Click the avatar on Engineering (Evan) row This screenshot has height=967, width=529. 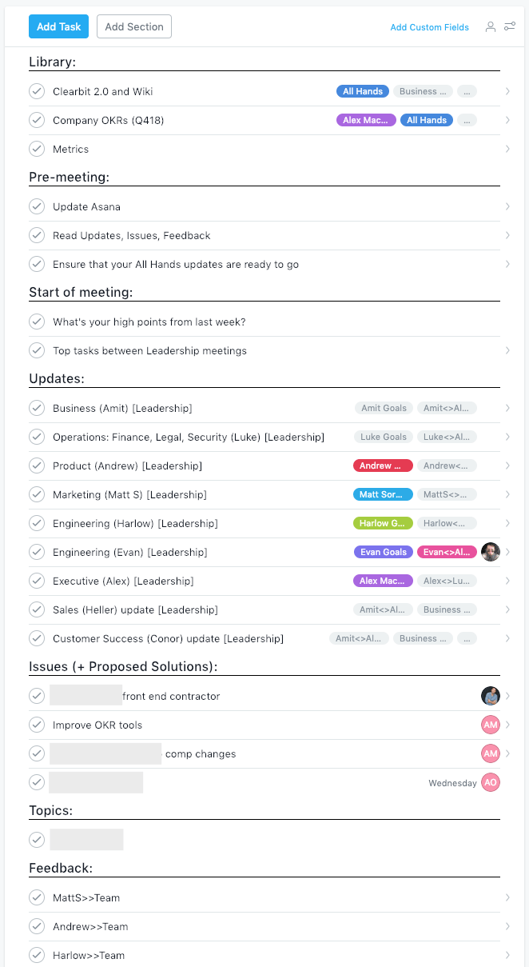[491, 552]
